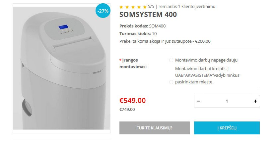The image size is (279, 141).
Task: Choose the 'Montavimo darbai-kreiptis' radio option
Action: coord(171,82)
